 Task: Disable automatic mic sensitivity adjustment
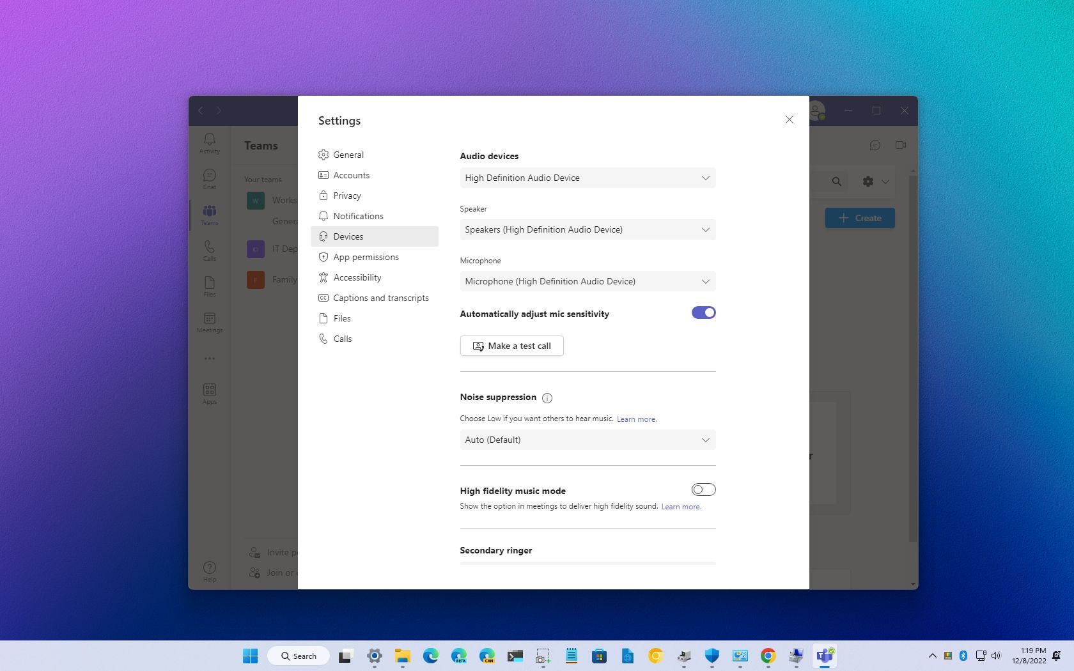pos(703,312)
